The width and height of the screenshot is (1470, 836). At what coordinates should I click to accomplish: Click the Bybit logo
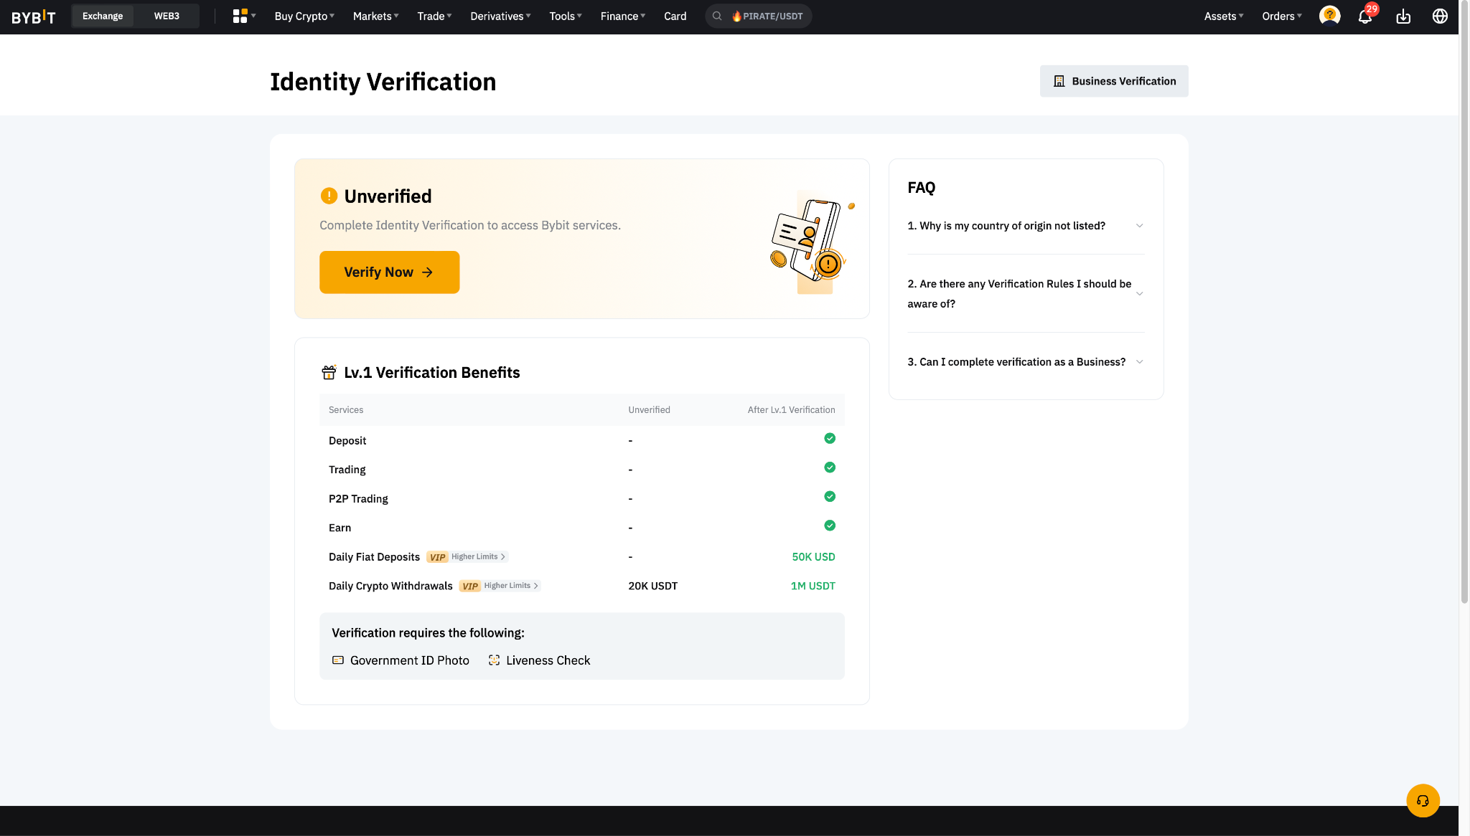34,16
